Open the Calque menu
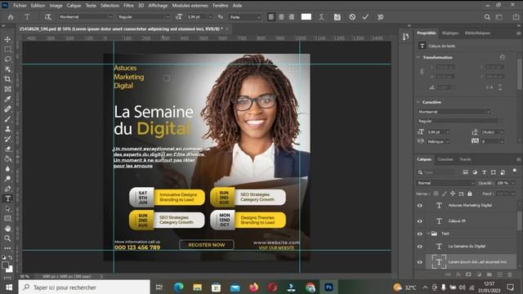 pyautogui.click(x=74, y=6)
